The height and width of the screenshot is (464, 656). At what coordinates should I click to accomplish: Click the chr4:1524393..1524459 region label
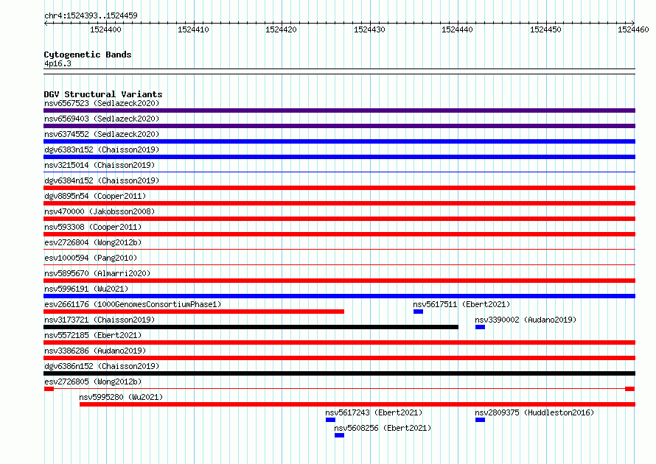91,15
